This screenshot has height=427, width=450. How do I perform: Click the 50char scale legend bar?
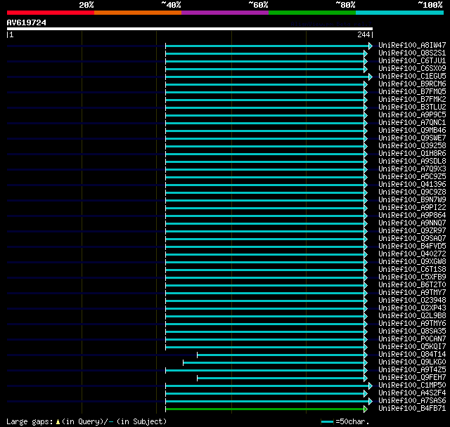coord(327,421)
